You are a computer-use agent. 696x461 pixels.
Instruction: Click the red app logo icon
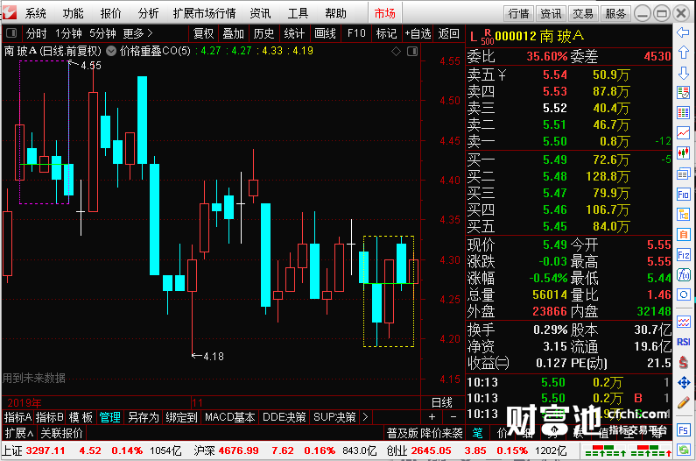[x=9, y=13]
